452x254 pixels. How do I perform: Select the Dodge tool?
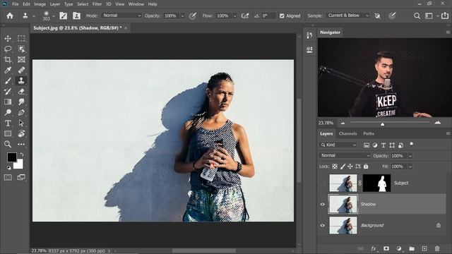pyautogui.click(x=8, y=113)
